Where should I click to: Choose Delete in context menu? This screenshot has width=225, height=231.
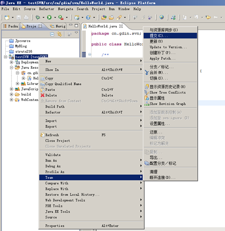click(x=91, y=95)
